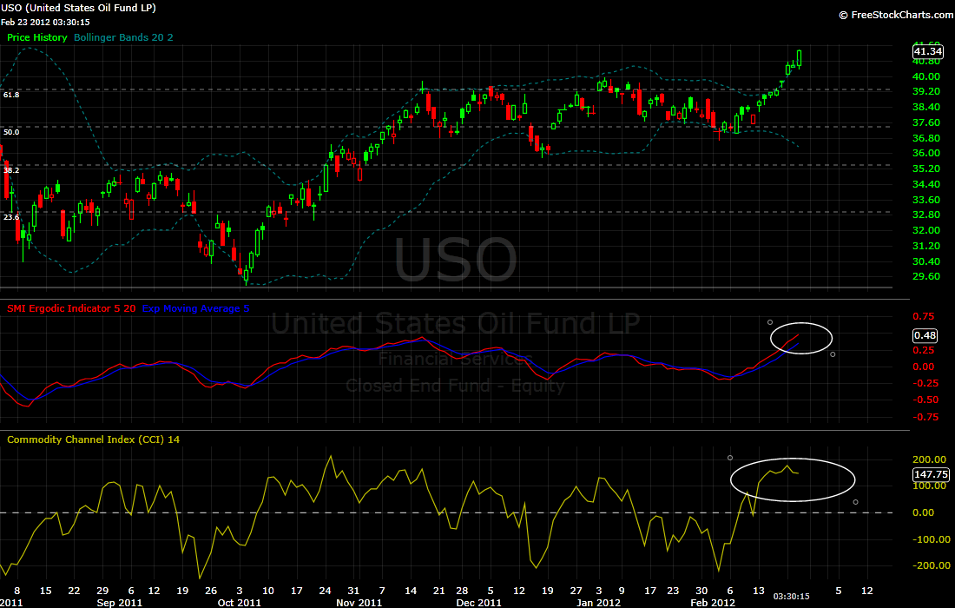The height and width of the screenshot is (608, 955).
Task: Click the 31.20 price axis label
Action: pos(926,246)
